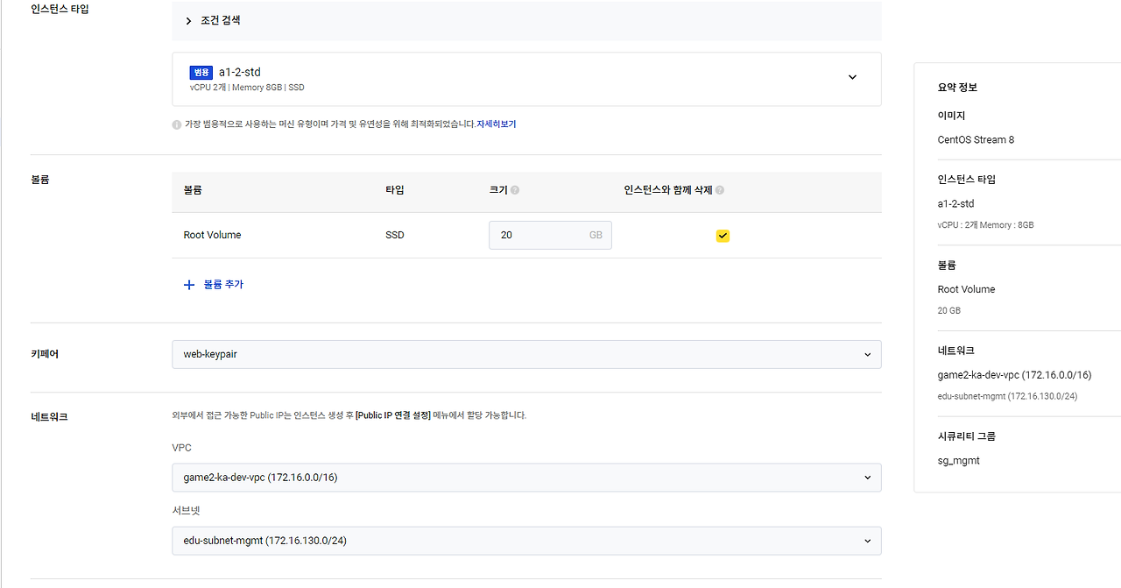
Task: Uncheck delete-with-instance for Root Volume
Action: [x=723, y=236]
